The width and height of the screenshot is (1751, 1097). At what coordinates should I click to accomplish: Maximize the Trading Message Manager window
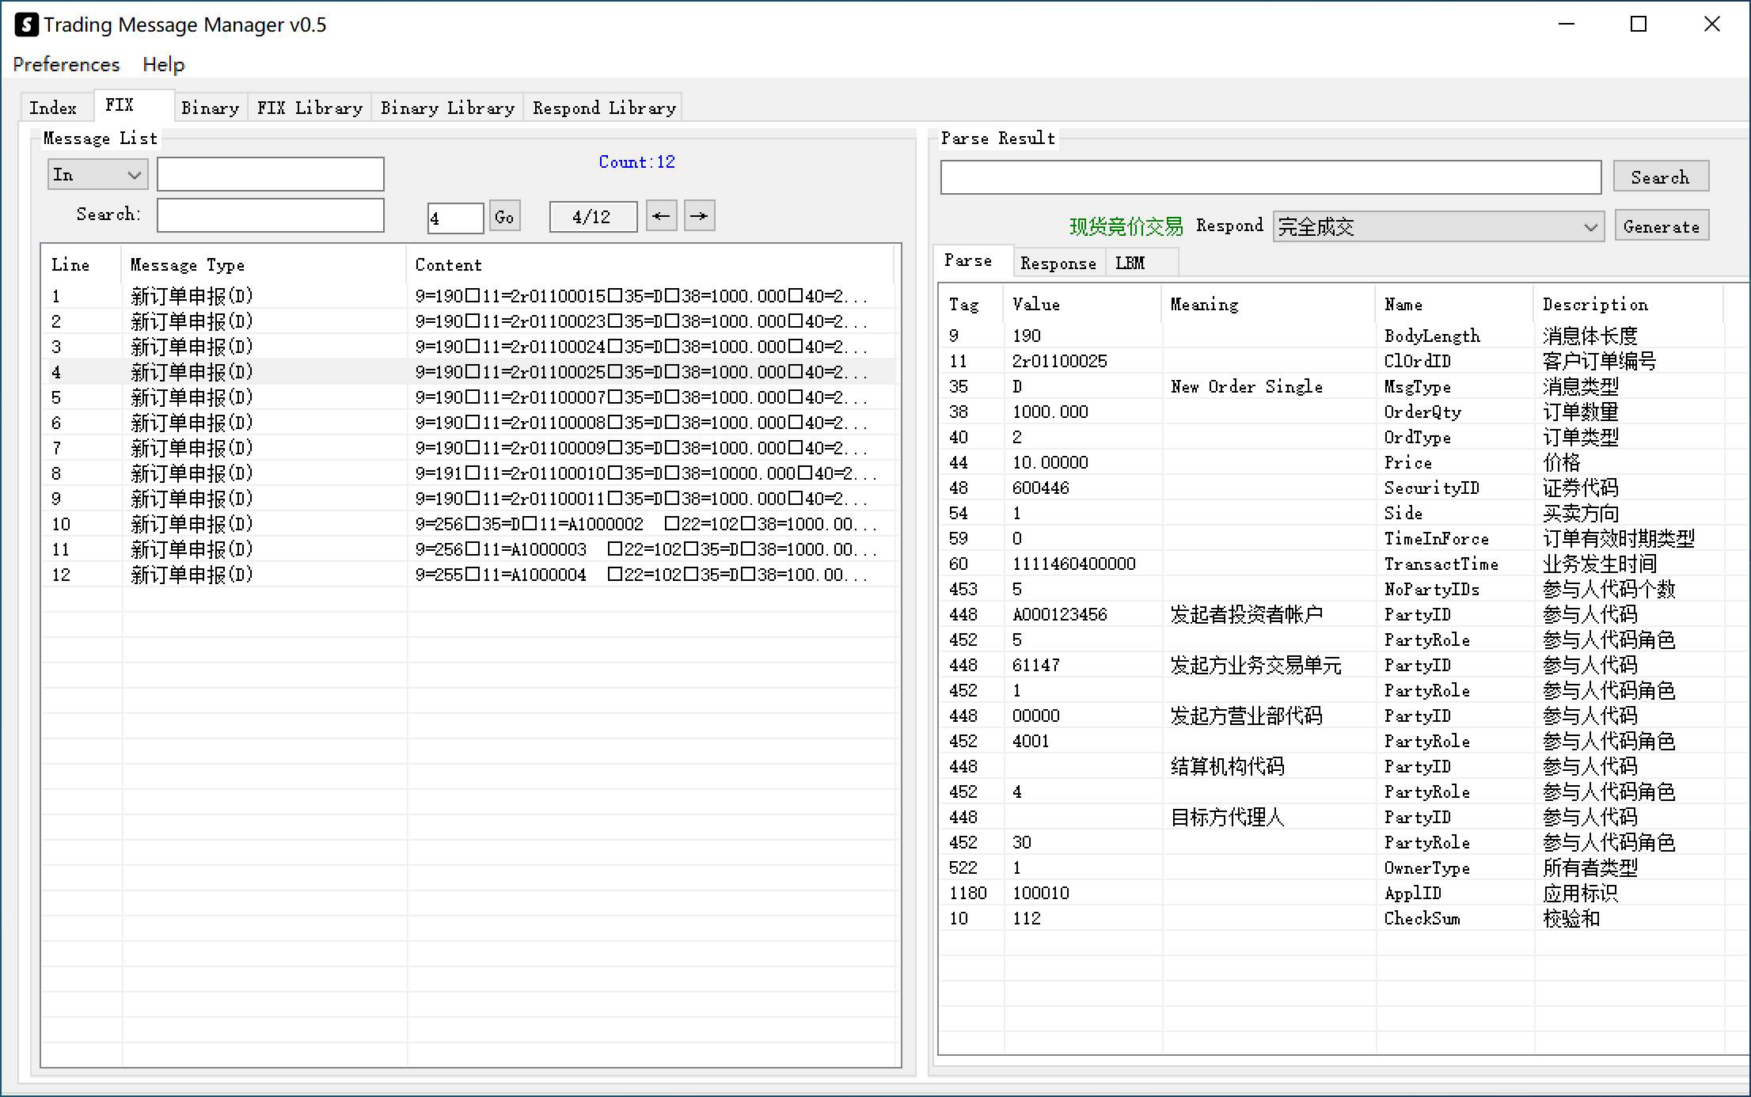click(x=1638, y=25)
